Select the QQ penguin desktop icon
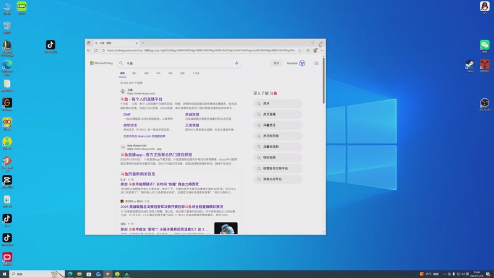 [x=485, y=7]
